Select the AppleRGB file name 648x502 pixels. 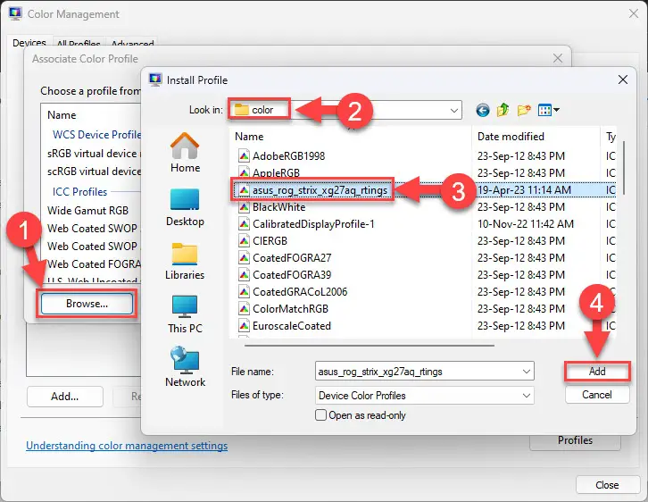(276, 173)
